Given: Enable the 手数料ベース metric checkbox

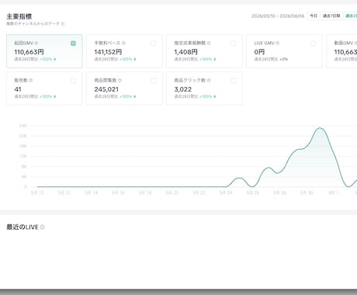Looking at the screenshot, I should point(153,43).
